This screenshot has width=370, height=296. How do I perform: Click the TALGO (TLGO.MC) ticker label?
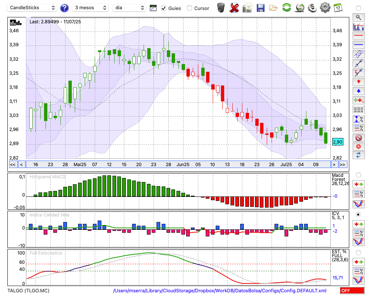tap(28, 290)
